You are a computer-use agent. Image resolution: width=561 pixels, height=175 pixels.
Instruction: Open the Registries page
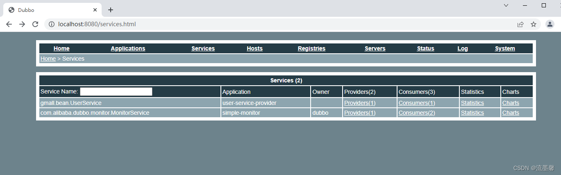(311, 48)
